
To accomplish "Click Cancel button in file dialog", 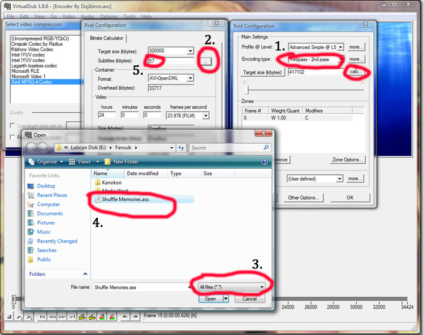I will [x=249, y=298].
